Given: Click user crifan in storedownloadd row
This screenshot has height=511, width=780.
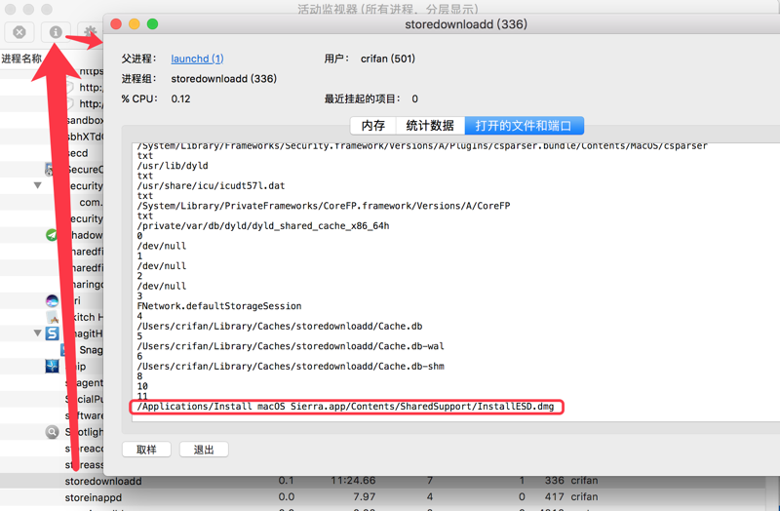Looking at the screenshot, I should tap(584, 481).
